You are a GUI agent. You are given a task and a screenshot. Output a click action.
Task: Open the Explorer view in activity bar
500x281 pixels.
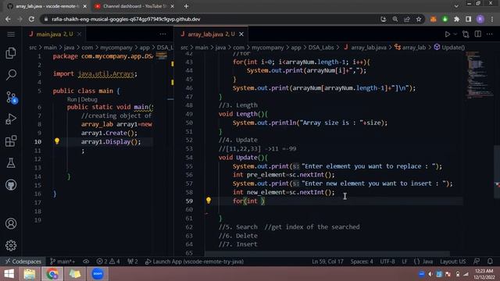[11, 53]
